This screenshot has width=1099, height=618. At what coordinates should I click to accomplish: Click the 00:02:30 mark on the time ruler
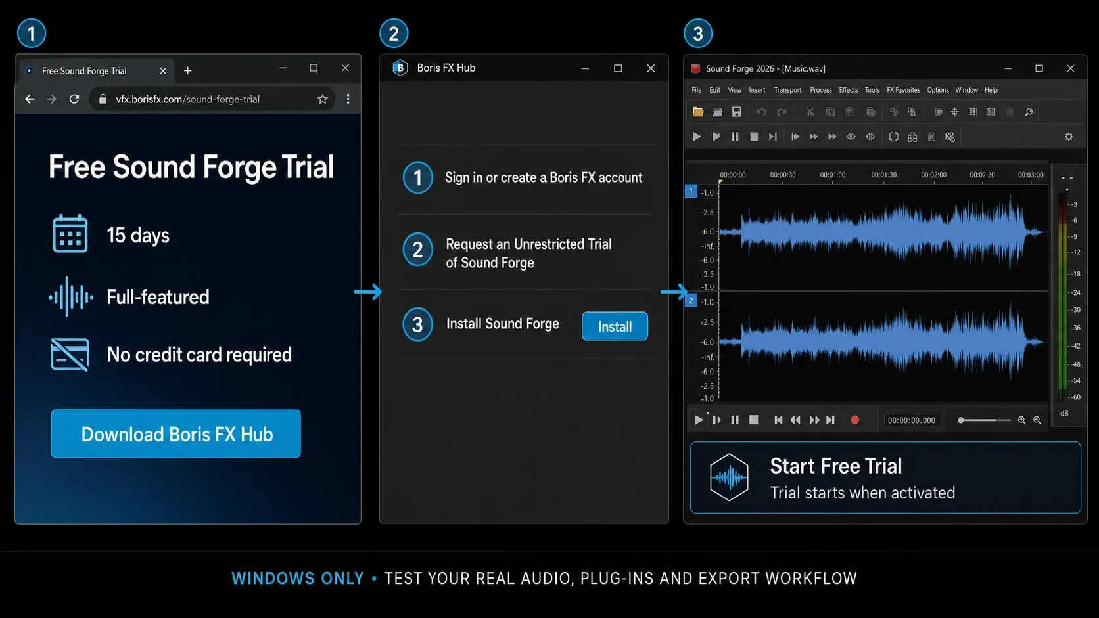pyautogui.click(x=982, y=175)
